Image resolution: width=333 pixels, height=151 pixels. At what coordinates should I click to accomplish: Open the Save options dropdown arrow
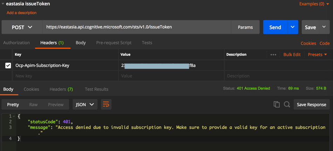(x=324, y=27)
